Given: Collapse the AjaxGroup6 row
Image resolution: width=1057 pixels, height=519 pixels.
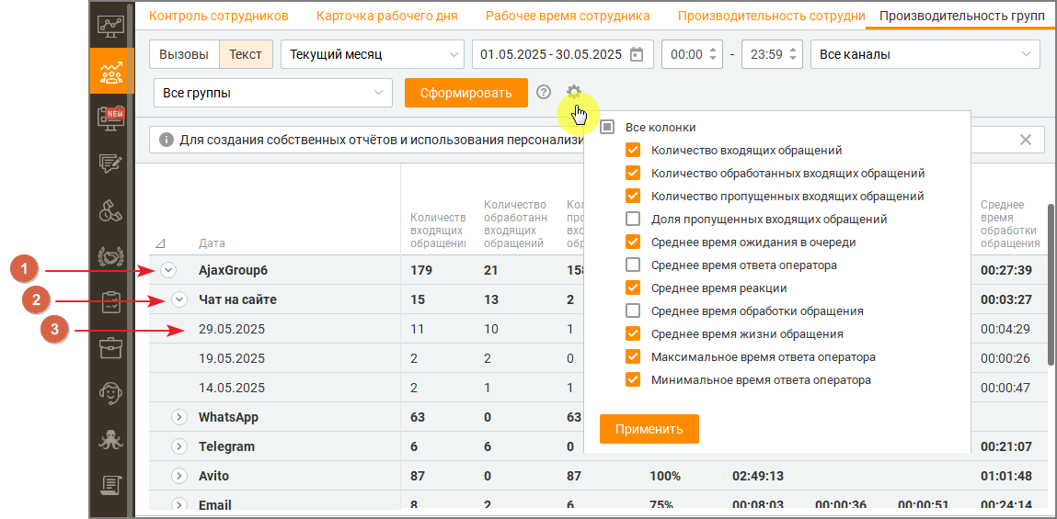Looking at the screenshot, I should [168, 271].
